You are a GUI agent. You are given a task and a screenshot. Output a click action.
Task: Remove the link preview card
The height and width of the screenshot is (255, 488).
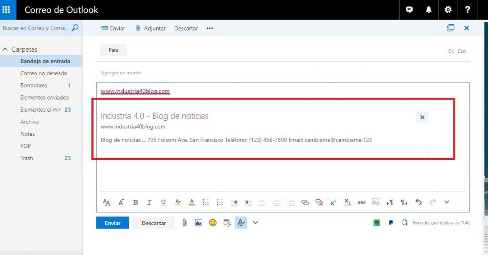[422, 117]
